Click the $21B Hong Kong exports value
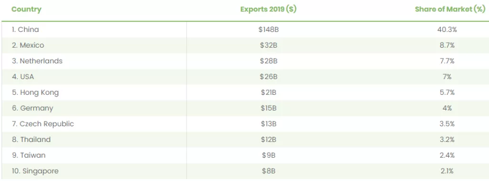The height and width of the screenshot is (181, 489). click(x=268, y=92)
